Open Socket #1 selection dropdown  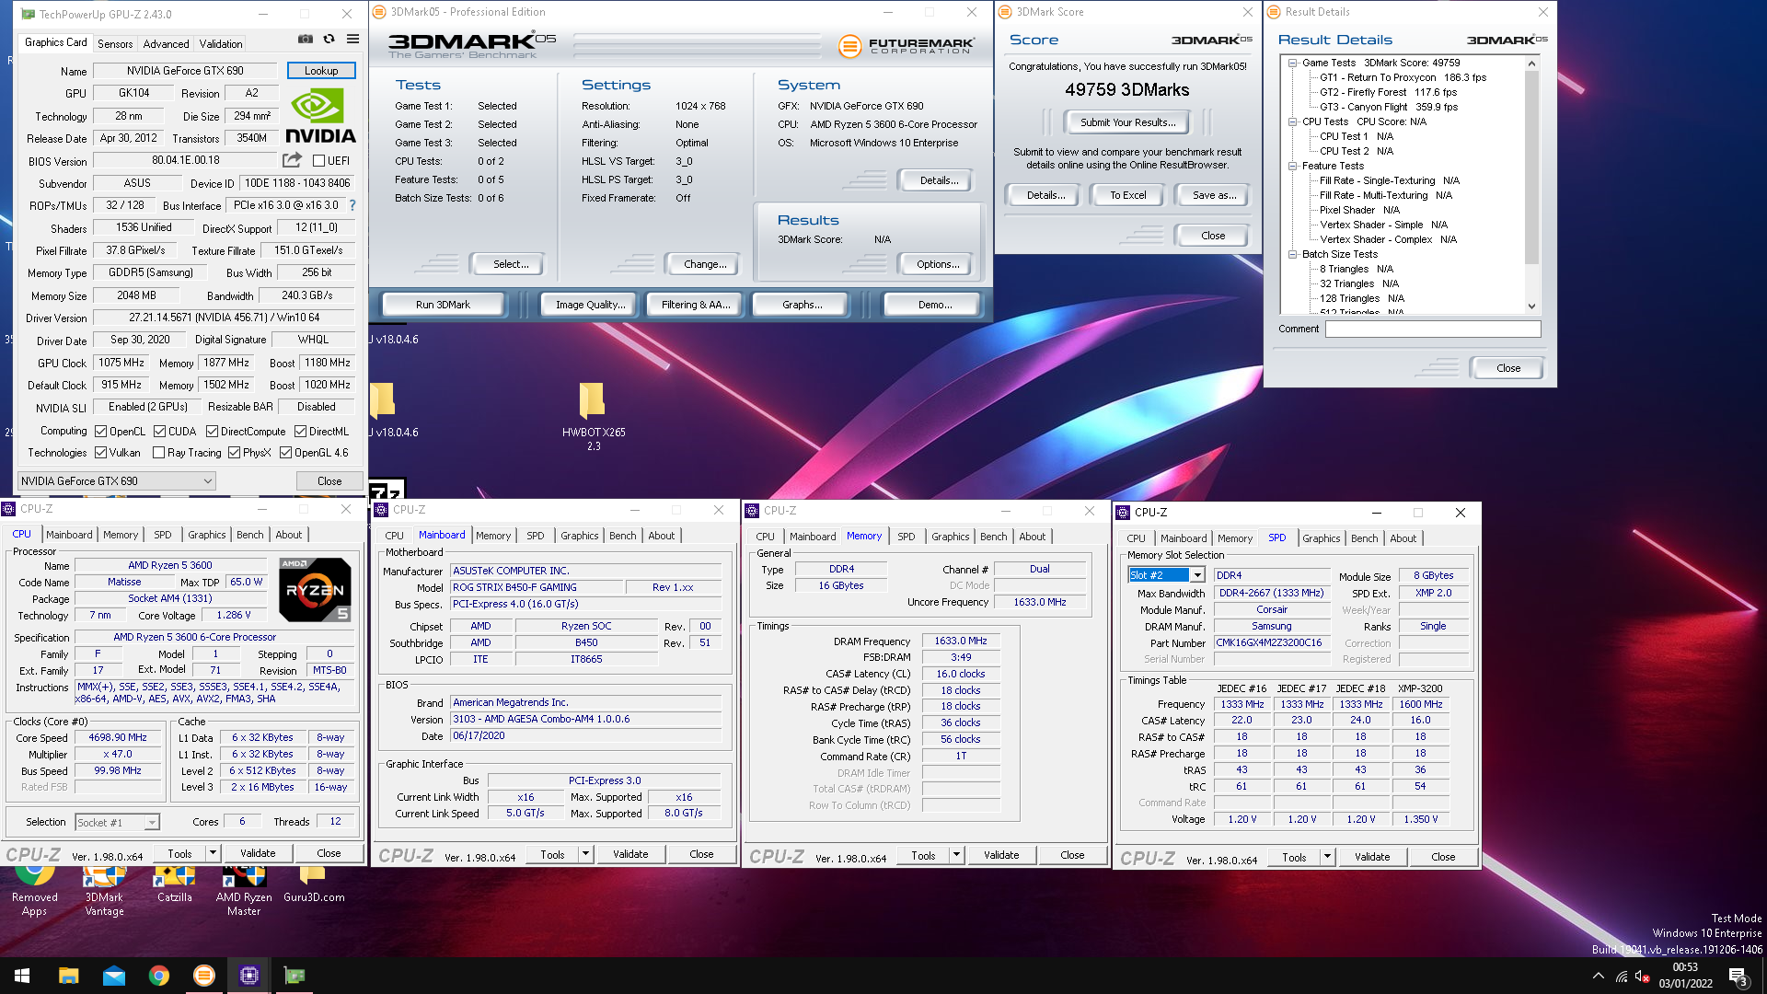point(117,822)
